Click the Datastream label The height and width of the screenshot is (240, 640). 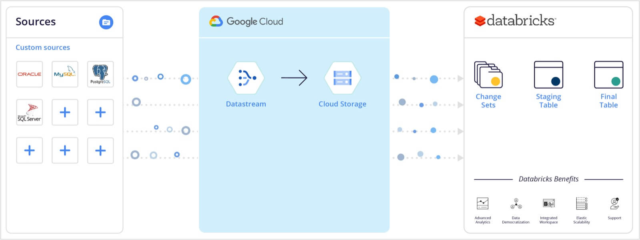pyautogui.click(x=246, y=104)
